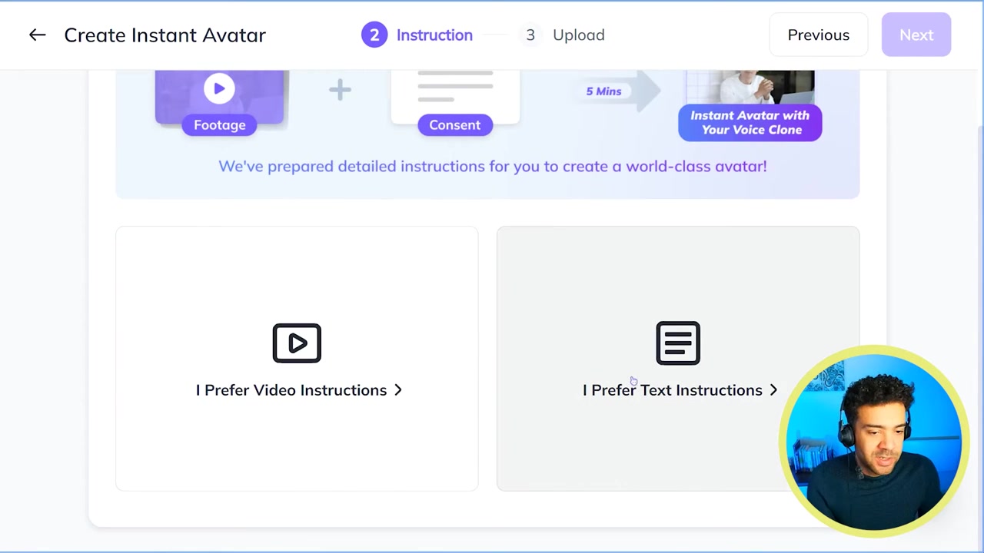Viewport: 984px width, 553px height.
Task: Click the circular webcam overlay of presenter
Action: (874, 442)
